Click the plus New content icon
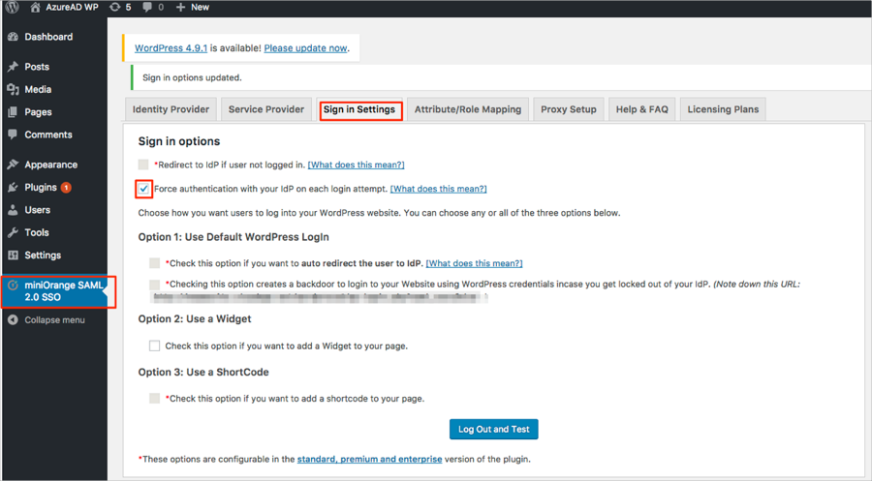The height and width of the screenshot is (481, 872). pos(181,8)
